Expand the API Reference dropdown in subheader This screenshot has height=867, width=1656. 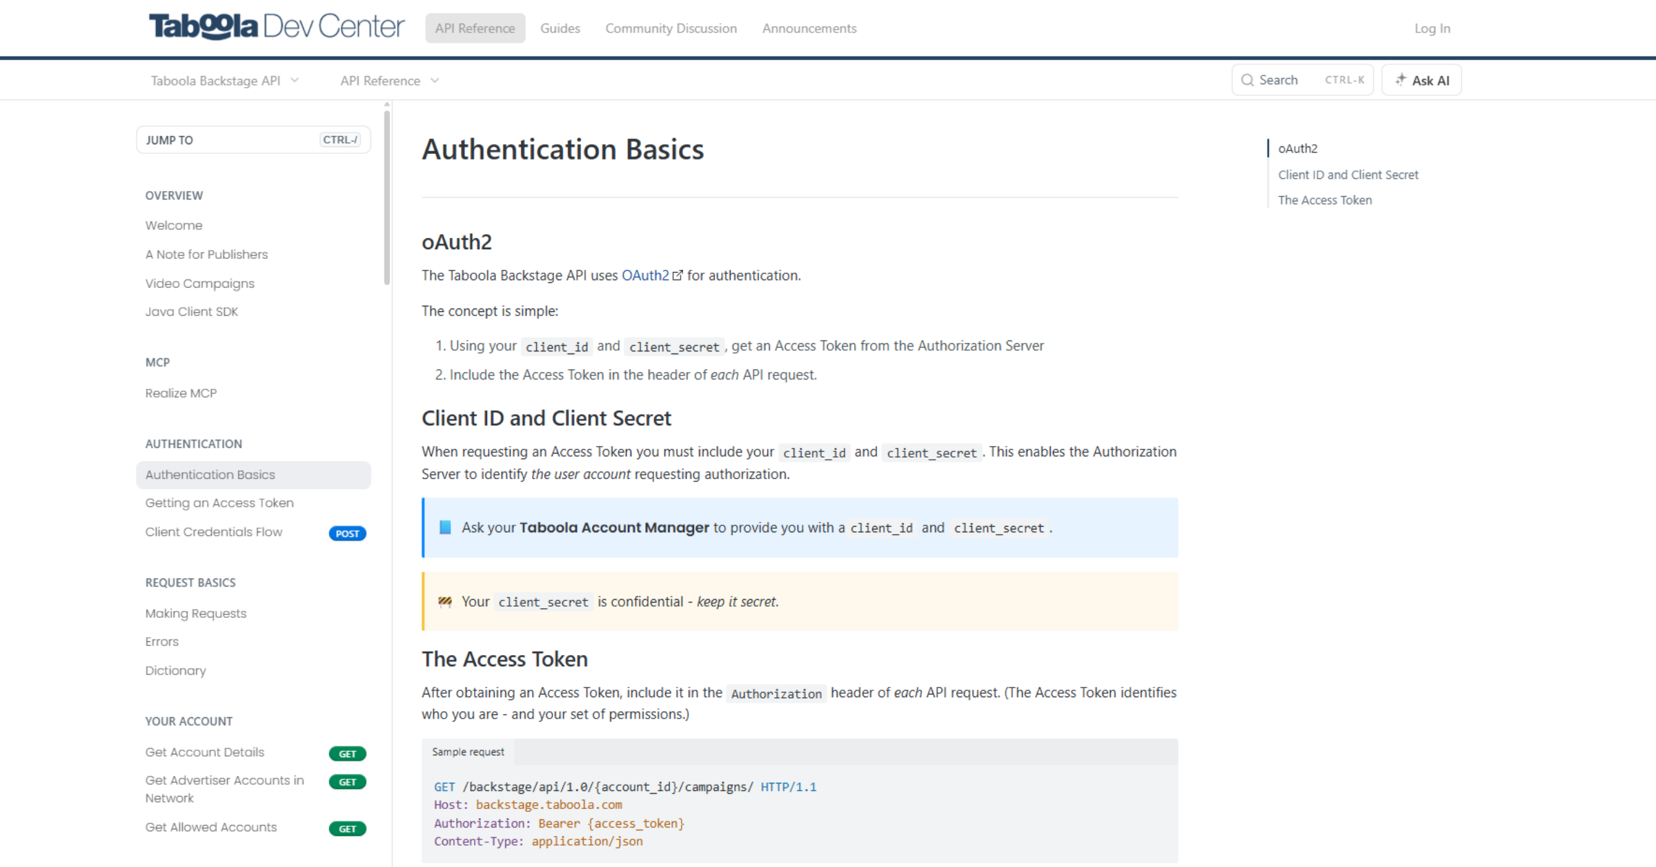(x=390, y=81)
